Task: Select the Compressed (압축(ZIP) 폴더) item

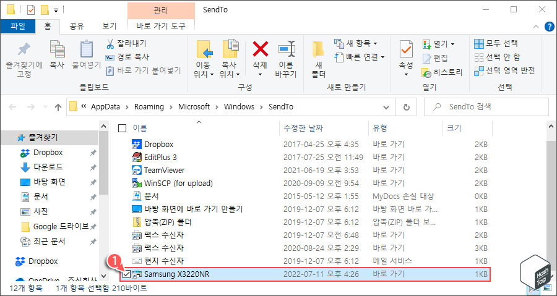Action: click(x=168, y=222)
